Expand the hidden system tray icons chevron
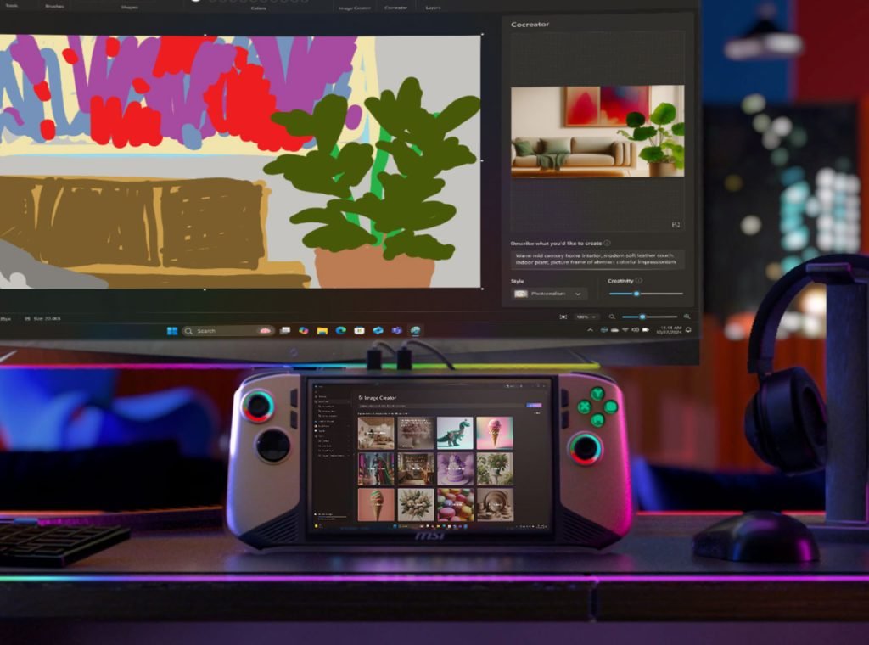Screen dimensions: 869x645 coord(590,331)
